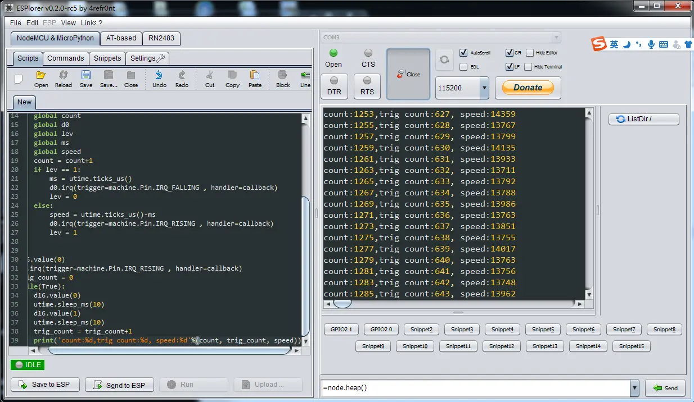
Task: Click the Undo toolbar icon
Action: point(159,79)
